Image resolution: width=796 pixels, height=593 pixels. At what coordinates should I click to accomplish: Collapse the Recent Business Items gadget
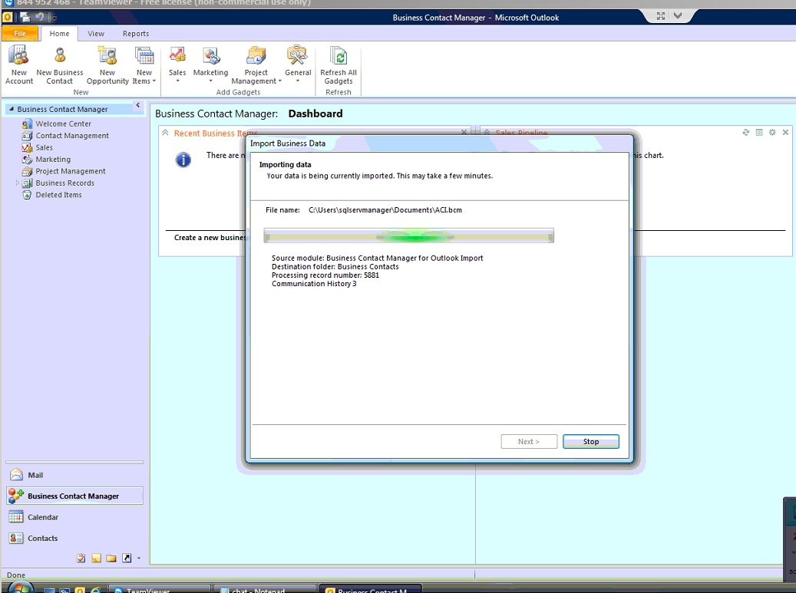[x=165, y=133]
